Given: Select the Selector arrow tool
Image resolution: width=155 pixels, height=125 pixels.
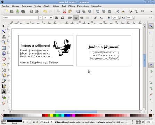Looking at the screenshot, I should [x=3, y=26].
